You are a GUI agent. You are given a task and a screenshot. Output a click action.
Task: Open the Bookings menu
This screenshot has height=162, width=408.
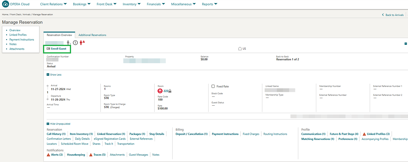(x=82, y=4)
